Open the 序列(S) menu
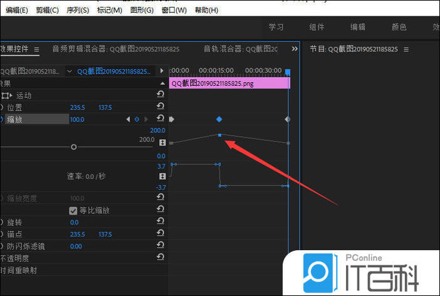 (76, 10)
